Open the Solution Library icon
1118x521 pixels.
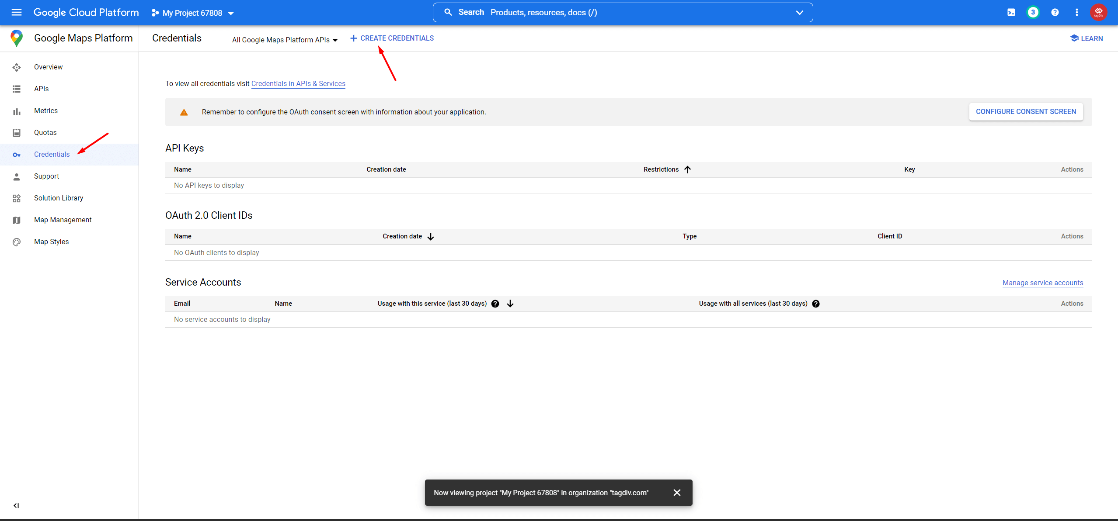point(16,198)
